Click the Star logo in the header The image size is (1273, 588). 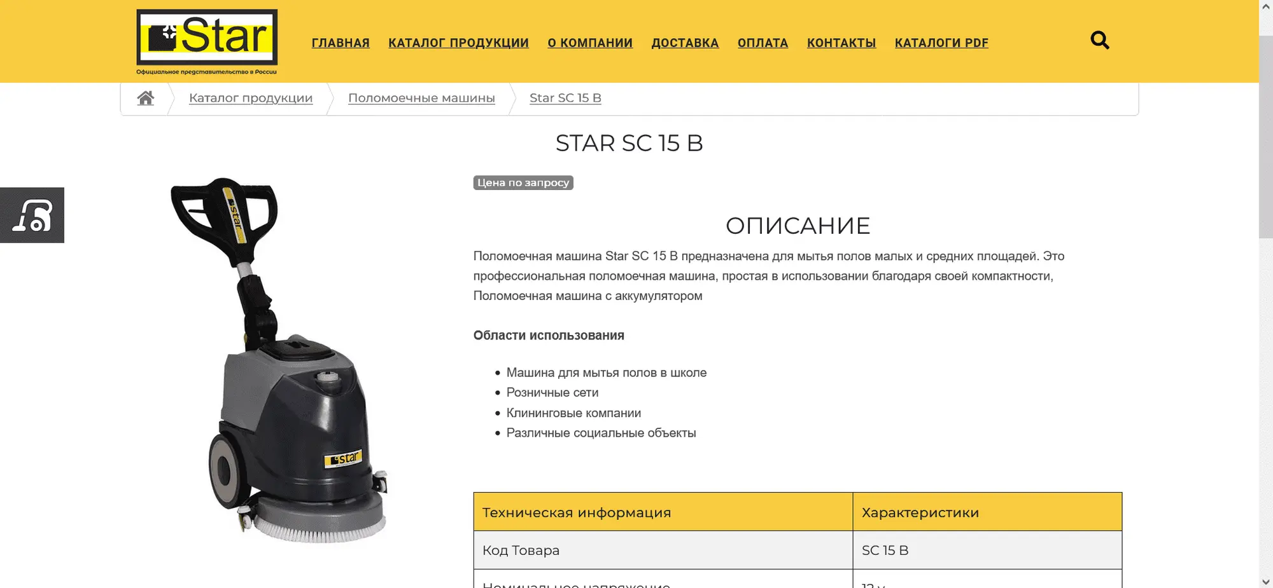coord(207,42)
